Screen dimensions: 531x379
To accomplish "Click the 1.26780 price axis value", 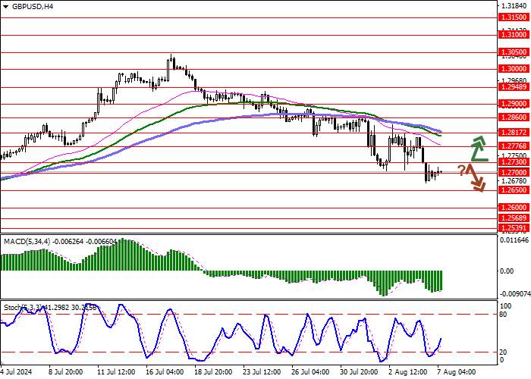I will (515, 180).
